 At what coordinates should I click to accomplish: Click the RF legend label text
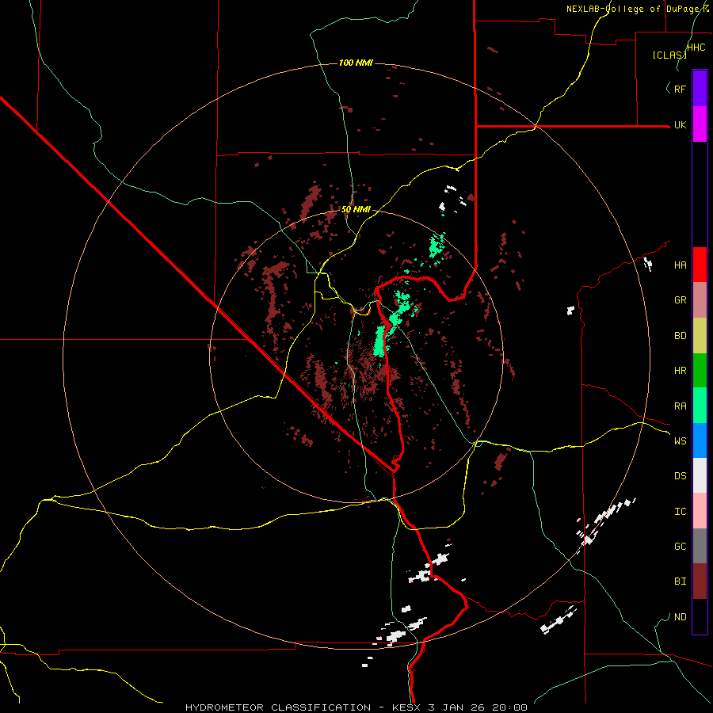pyautogui.click(x=681, y=89)
